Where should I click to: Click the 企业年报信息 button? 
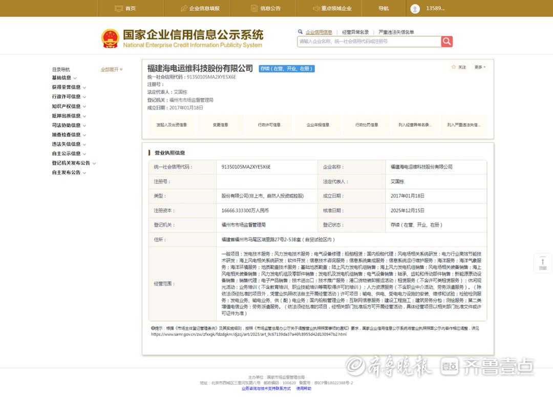pyautogui.click(x=318, y=125)
